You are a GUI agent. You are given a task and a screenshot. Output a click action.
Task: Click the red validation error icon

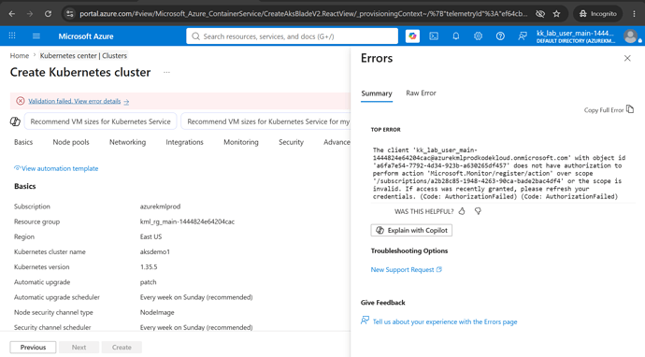[x=21, y=101]
